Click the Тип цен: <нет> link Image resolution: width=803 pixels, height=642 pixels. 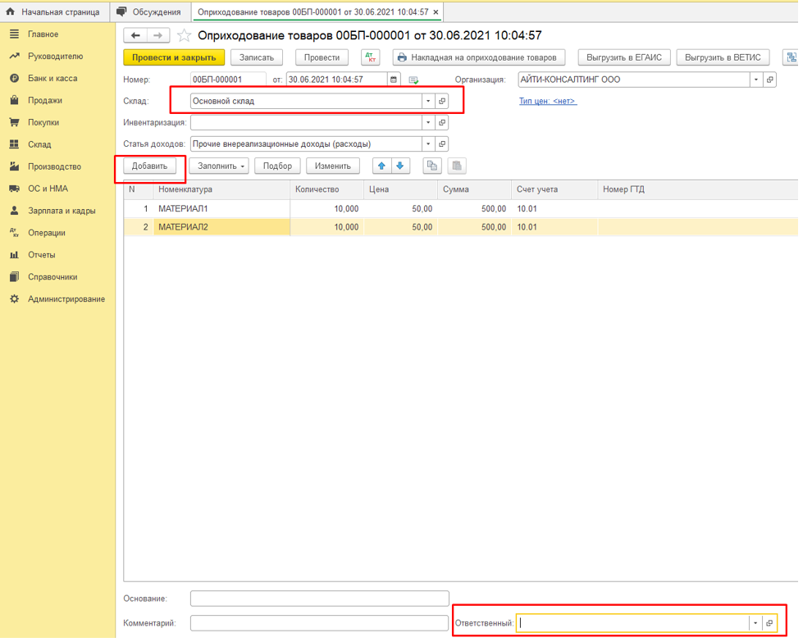tap(547, 101)
